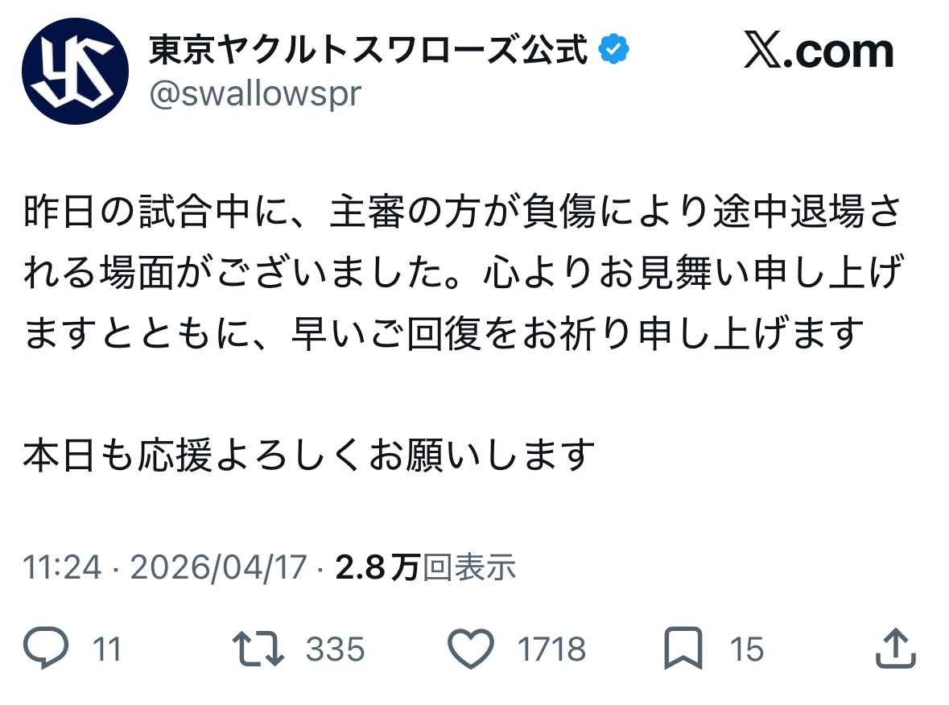949x705 pixels.
Task: Repost the tweet using the arrows icon
Action: point(257,649)
